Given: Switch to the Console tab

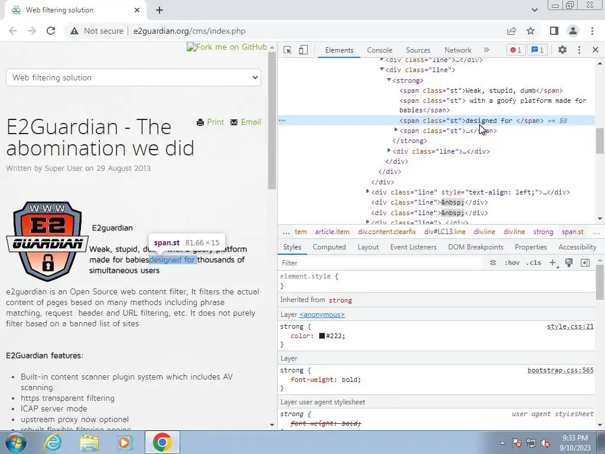Looking at the screenshot, I should (x=380, y=50).
